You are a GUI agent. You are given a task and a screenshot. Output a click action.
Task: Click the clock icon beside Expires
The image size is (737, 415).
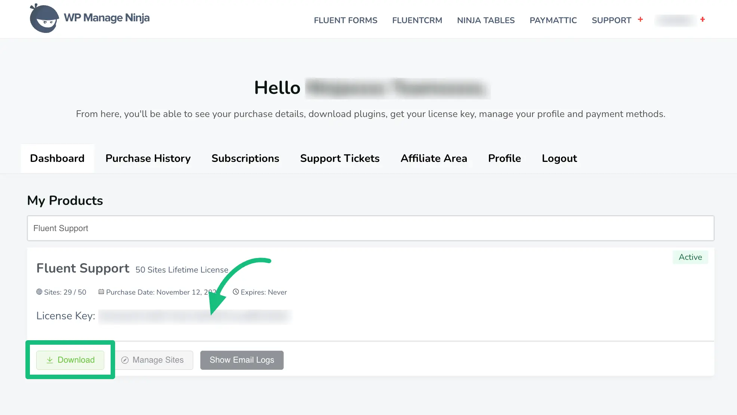[236, 292]
